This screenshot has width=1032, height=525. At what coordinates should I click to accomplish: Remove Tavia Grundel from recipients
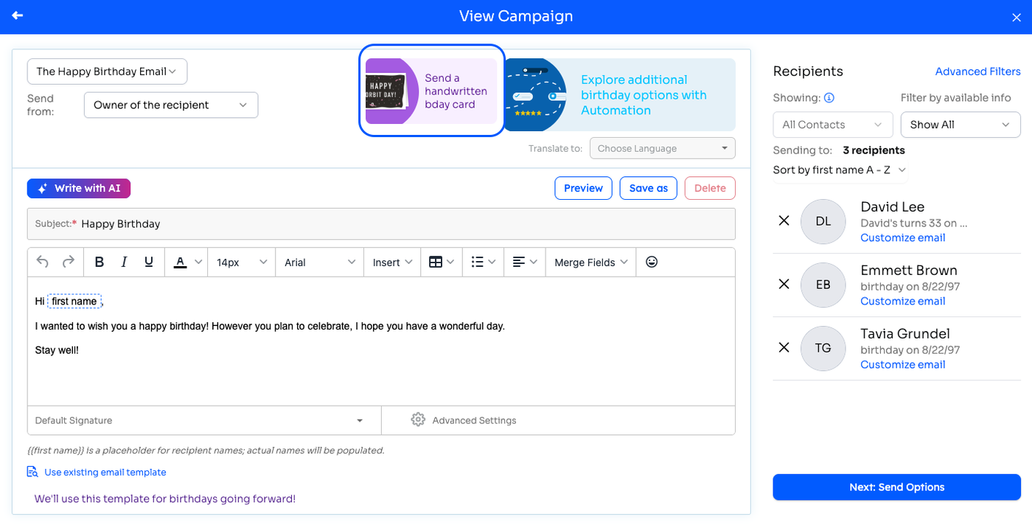click(784, 347)
